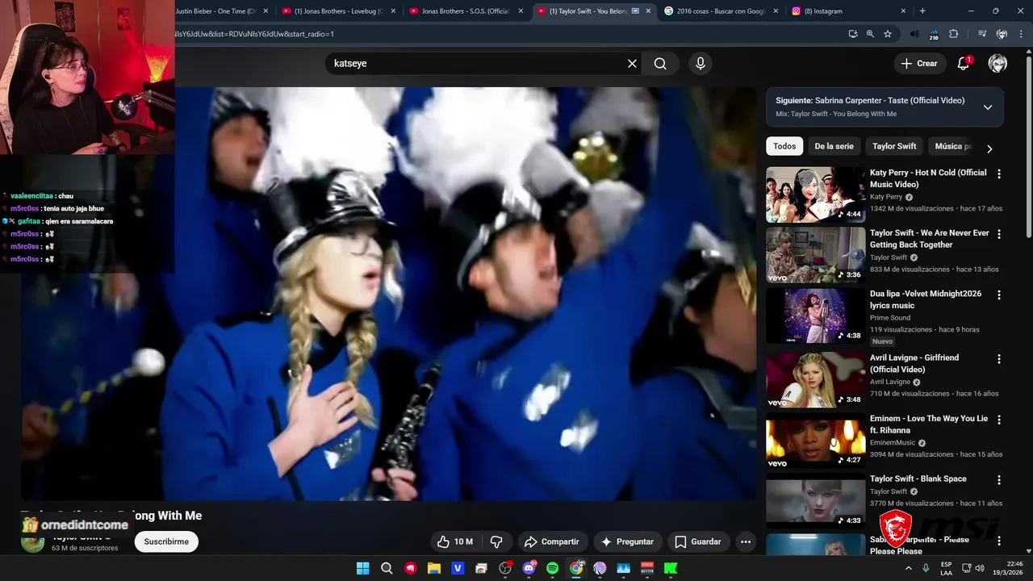Open options for Katy Perry Hot N Cold
This screenshot has width=1033, height=581.
click(999, 173)
